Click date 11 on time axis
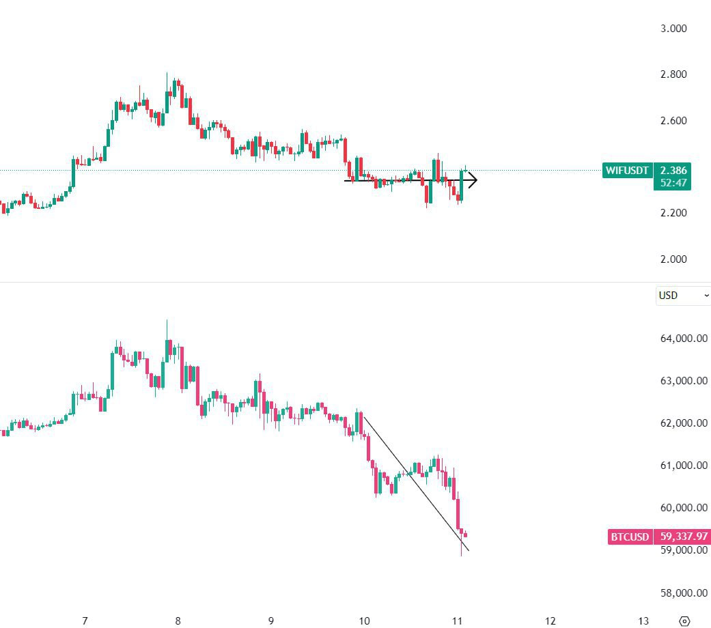This screenshot has height=628, width=711. pyautogui.click(x=458, y=621)
